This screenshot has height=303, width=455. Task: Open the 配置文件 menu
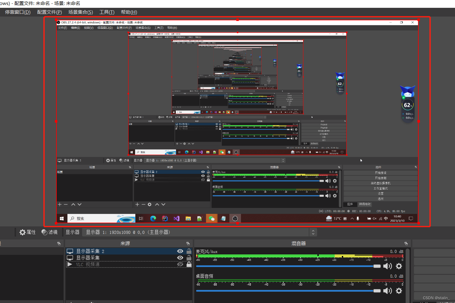50,12
